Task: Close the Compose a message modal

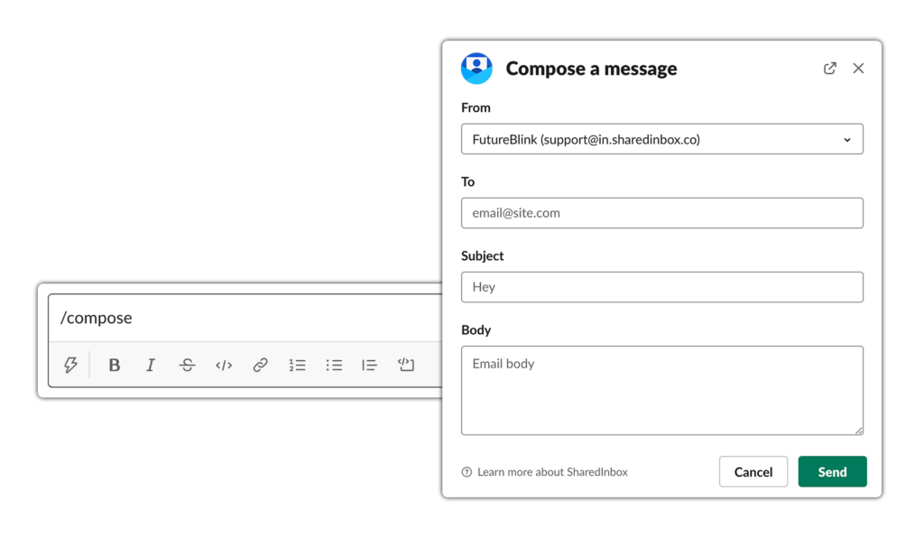Action: pos(858,68)
